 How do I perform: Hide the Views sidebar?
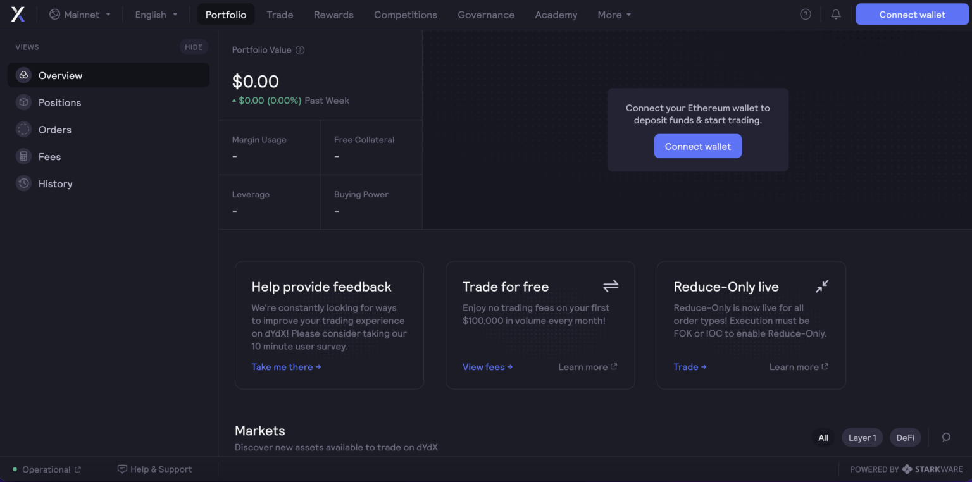[x=194, y=47]
